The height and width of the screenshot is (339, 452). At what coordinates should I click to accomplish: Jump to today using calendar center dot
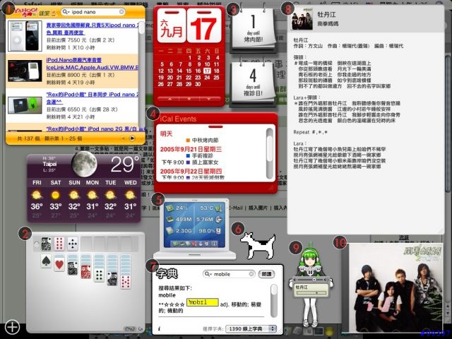(x=189, y=99)
